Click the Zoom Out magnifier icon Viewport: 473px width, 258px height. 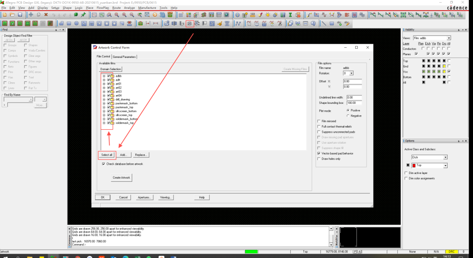(x=132, y=14)
